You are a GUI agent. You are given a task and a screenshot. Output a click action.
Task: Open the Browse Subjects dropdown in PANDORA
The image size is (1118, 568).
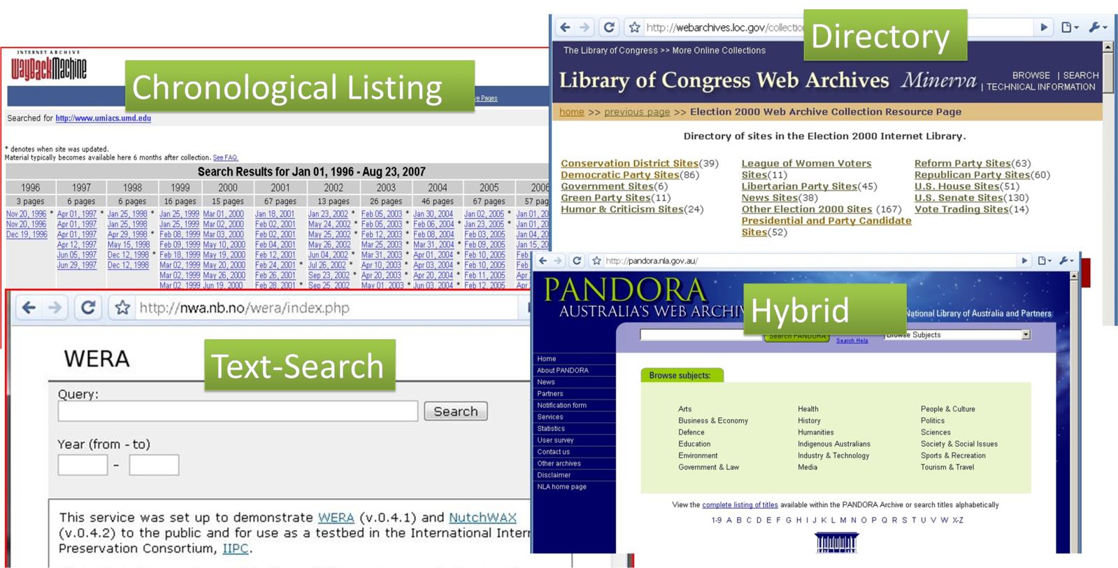[1026, 335]
